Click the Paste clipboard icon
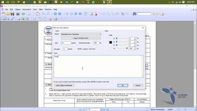The image size is (197, 111). (38, 14)
